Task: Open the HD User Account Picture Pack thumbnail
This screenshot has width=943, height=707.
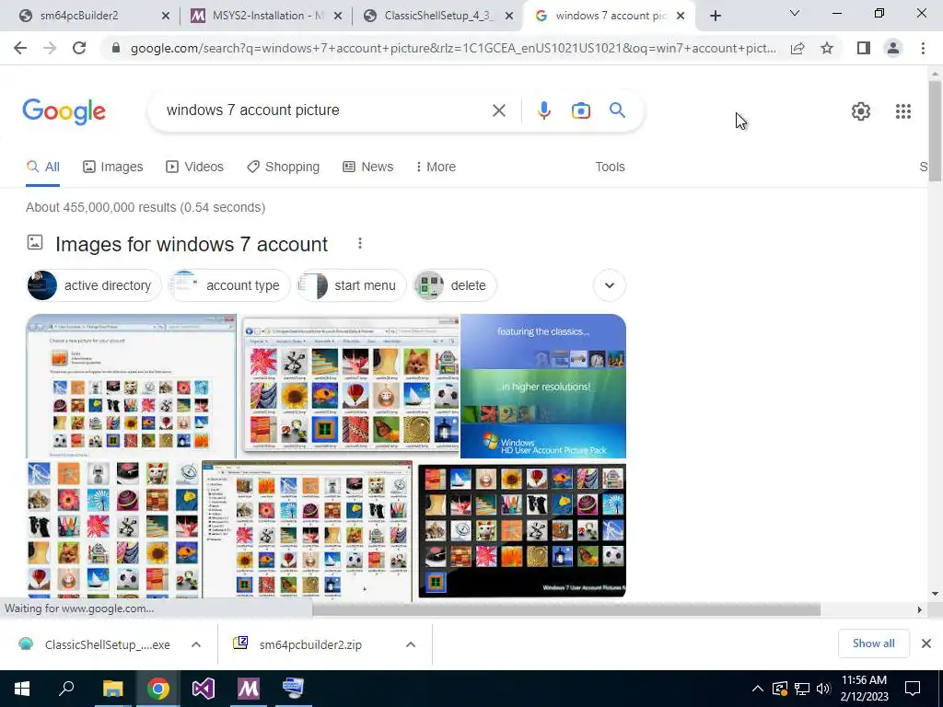Action: pos(543,386)
